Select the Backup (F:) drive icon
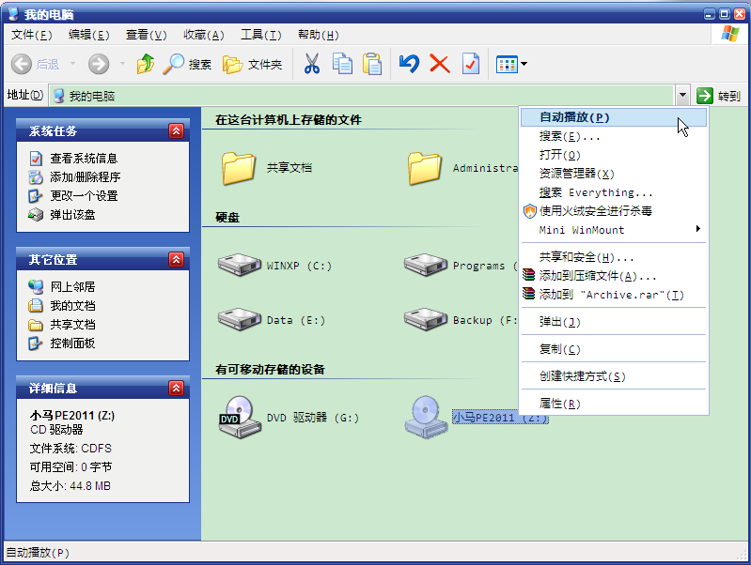 tap(425, 320)
